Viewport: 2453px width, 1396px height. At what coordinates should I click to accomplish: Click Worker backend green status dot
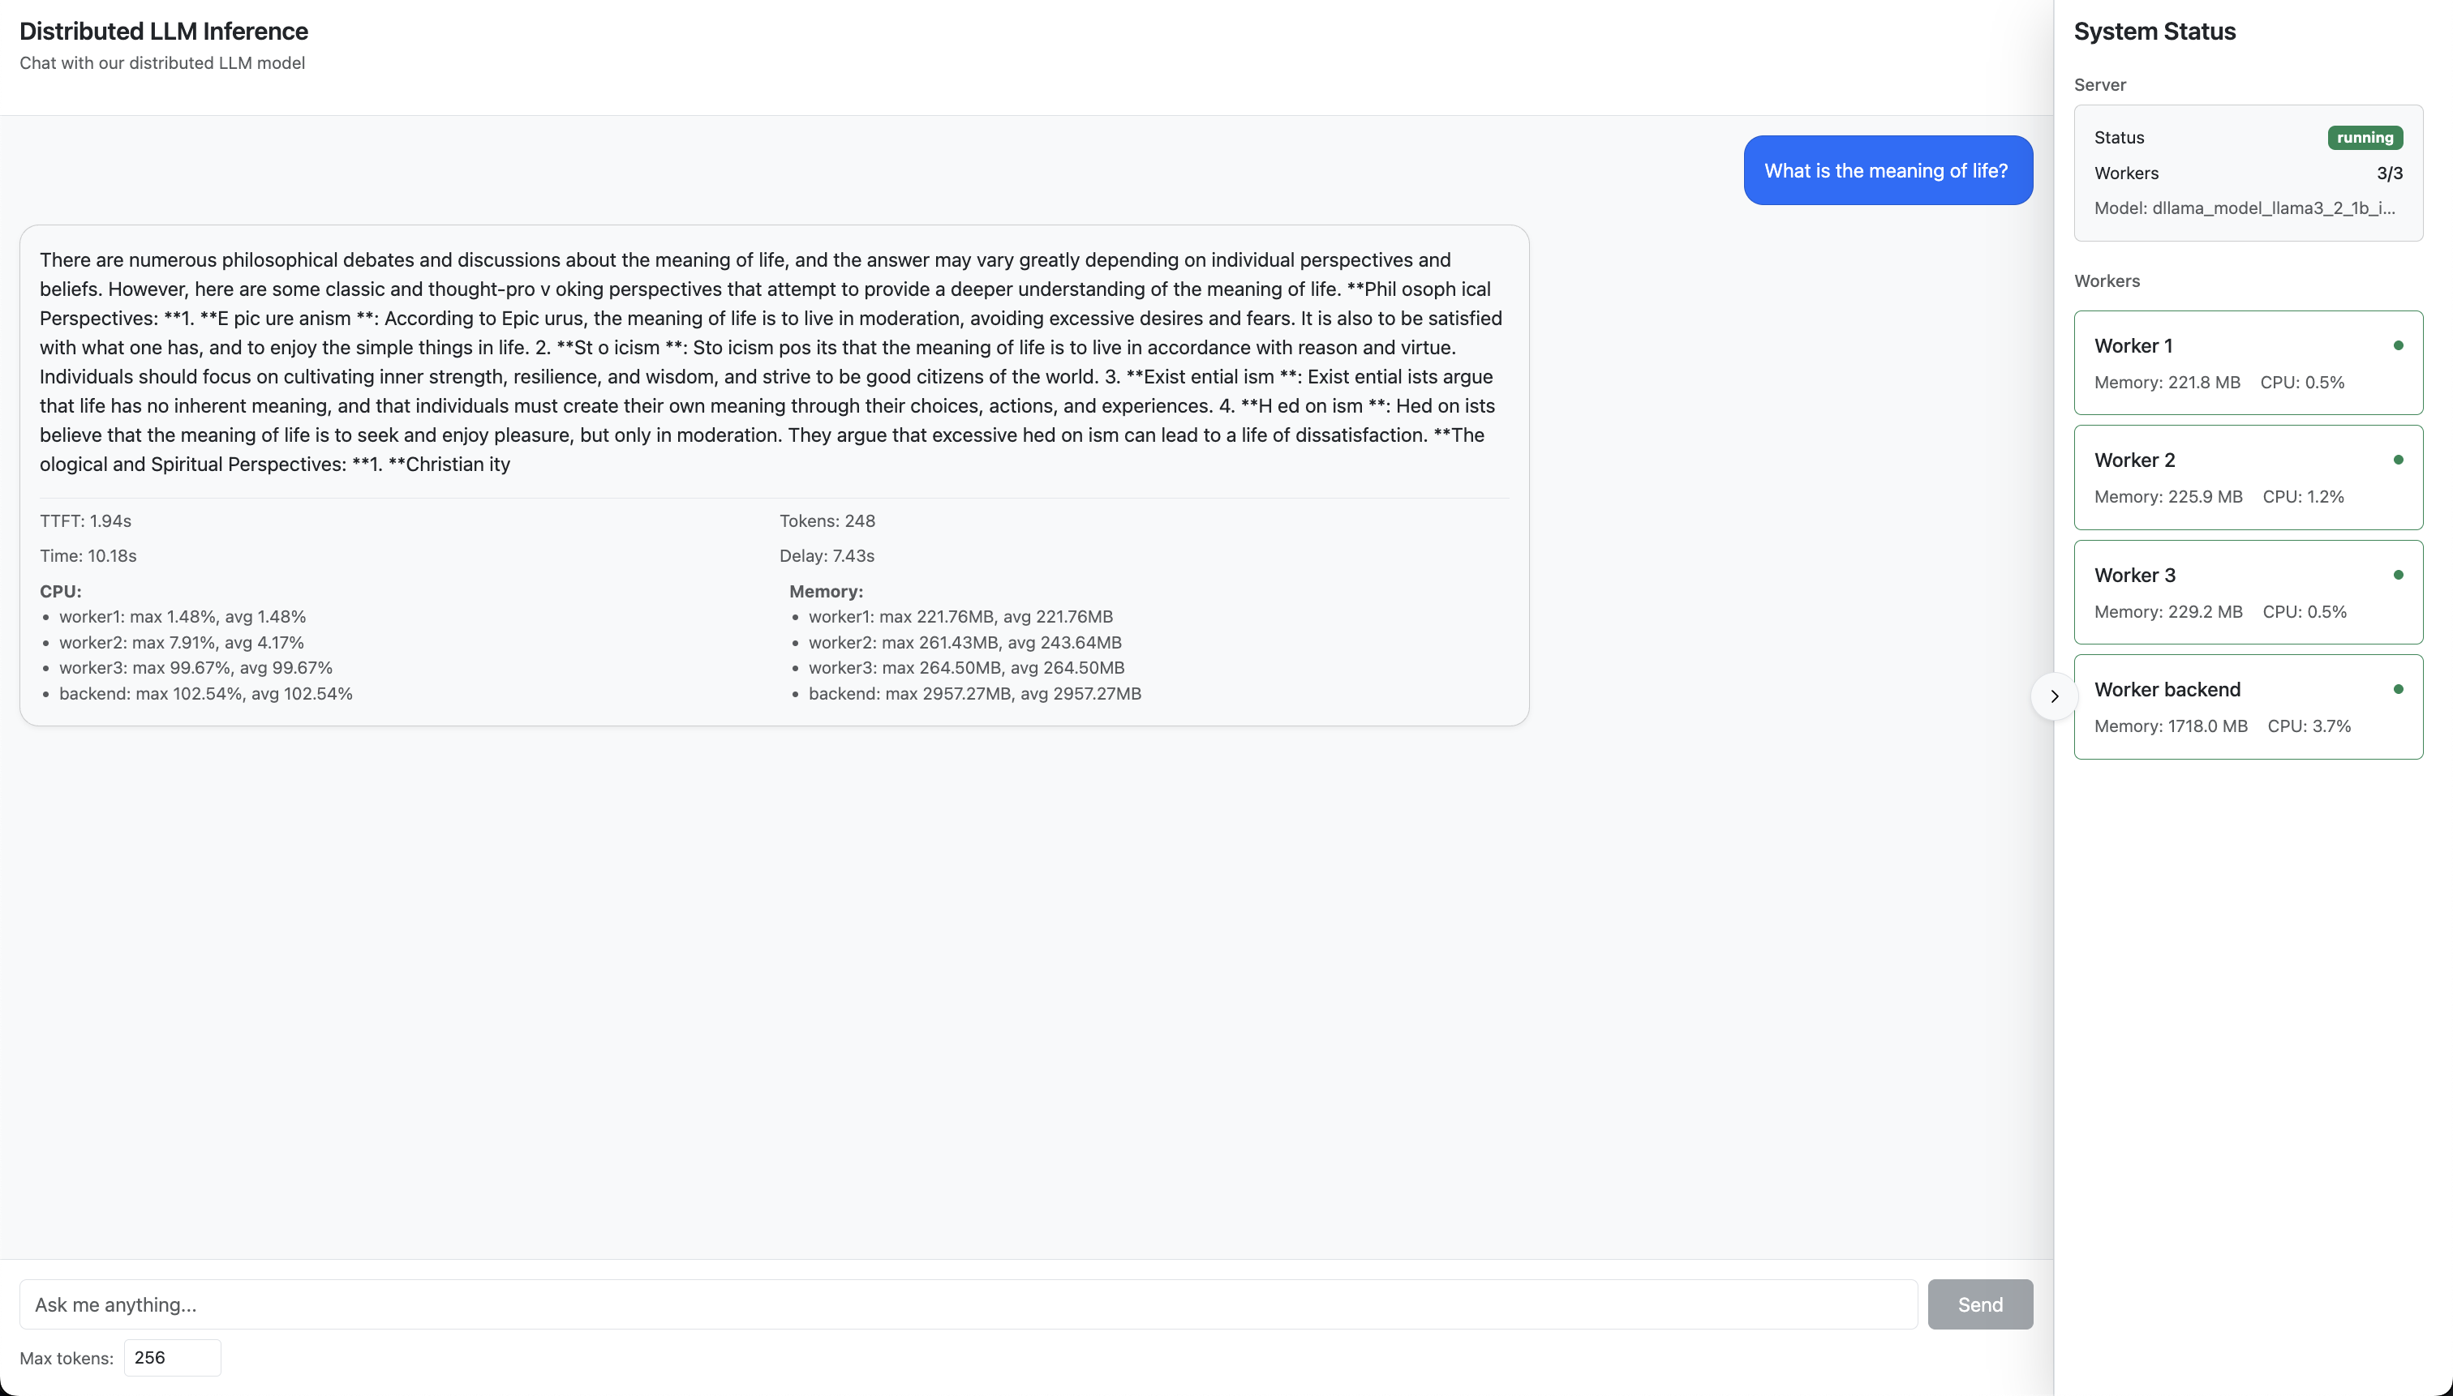click(x=2399, y=689)
